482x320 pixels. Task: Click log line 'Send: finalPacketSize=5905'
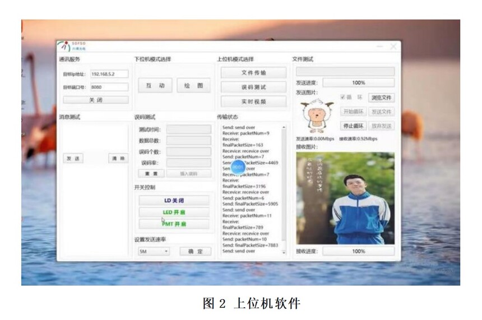[x=250, y=204]
